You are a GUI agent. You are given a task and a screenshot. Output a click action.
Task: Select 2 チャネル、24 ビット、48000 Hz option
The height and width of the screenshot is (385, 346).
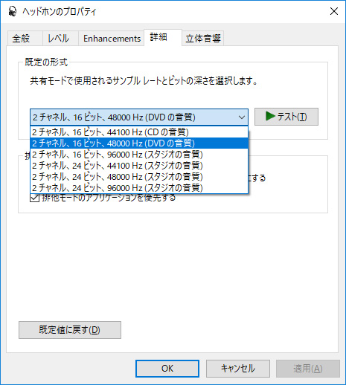(x=139, y=177)
